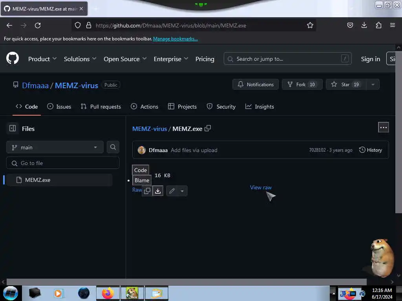Copy the MEMZ.exe path with copy icon

208,128
